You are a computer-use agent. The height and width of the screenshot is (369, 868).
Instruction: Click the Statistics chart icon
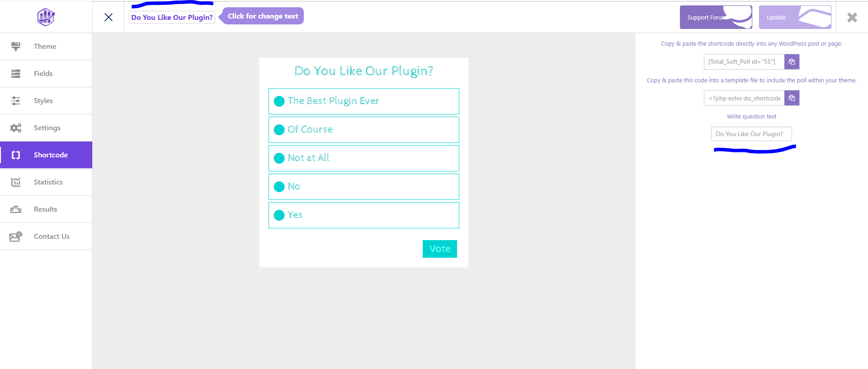pyautogui.click(x=16, y=182)
